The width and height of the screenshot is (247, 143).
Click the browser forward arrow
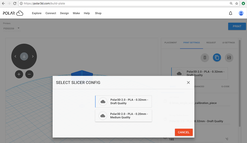[9, 3]
